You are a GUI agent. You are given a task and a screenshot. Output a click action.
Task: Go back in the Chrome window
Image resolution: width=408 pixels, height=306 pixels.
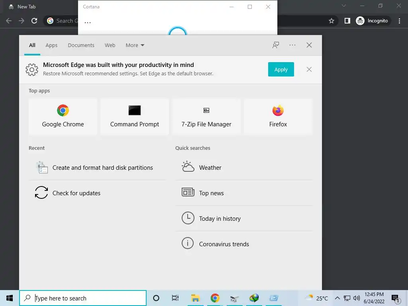coord(9,21)
